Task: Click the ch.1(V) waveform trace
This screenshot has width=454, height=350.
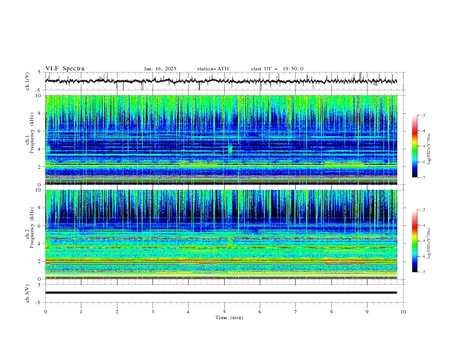Action: click(221, 81)
